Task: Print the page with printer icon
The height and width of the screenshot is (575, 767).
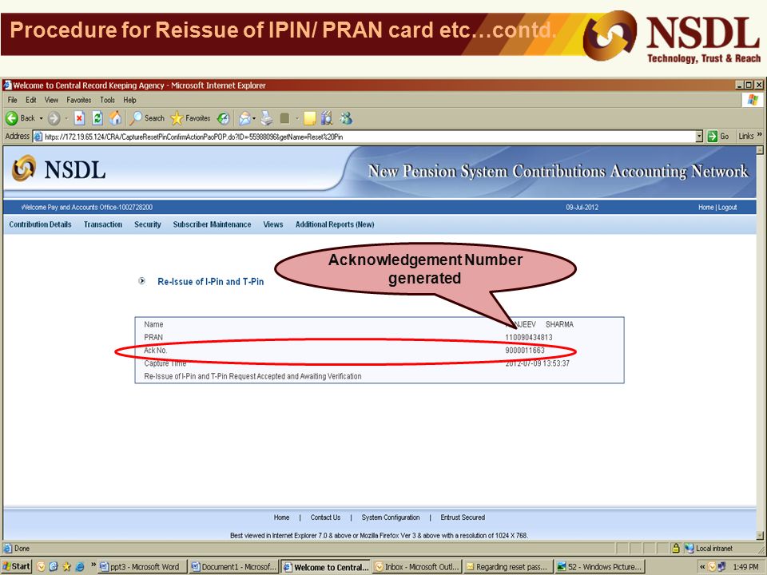Action: pos(267,118)
